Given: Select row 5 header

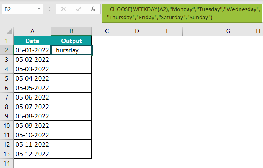Looking at the screenshot, I should pos(7,78).
